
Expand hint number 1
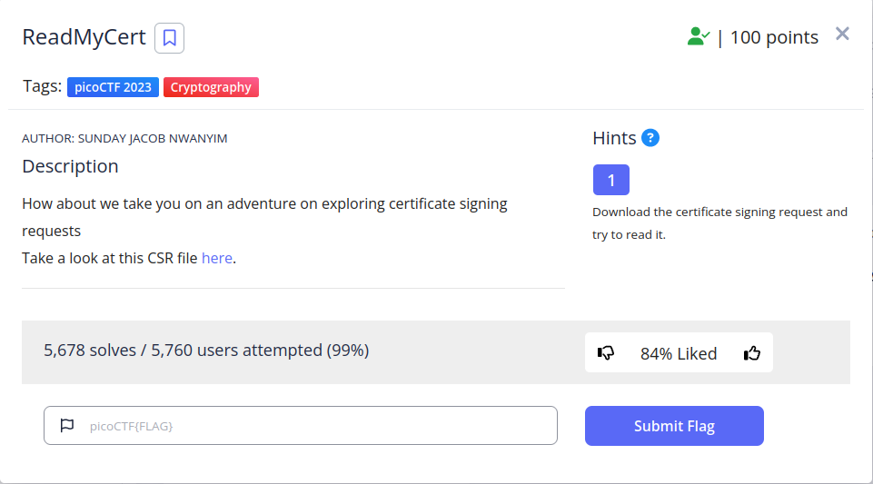[610, 180]
